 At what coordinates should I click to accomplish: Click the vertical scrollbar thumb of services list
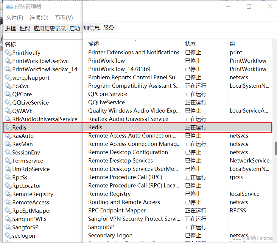click(276, 148)
